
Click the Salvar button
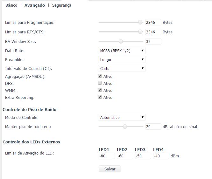tap(110, 169)
